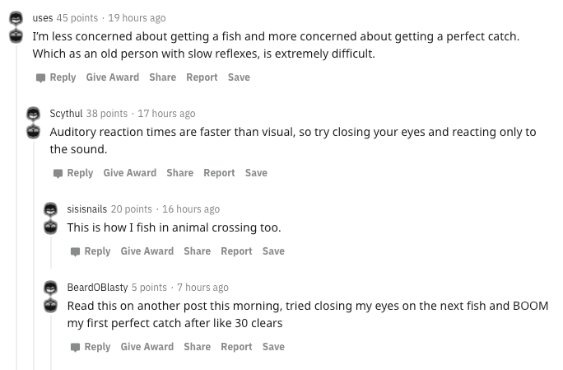Open Scythul's user profile
Viewport: 563px width, 370px height.
(x=66, y=114)
